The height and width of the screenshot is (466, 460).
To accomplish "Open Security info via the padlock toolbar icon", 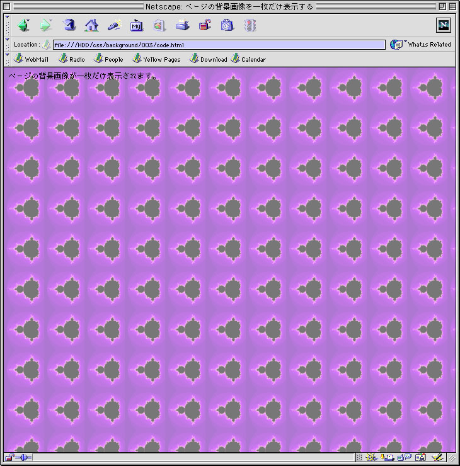I will pos(205,26).
